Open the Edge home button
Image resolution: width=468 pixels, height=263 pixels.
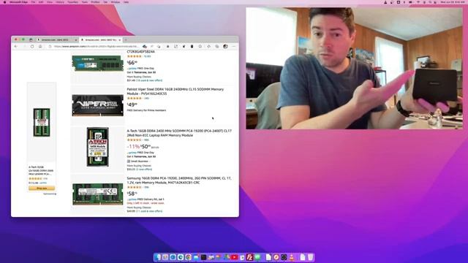pyautogui.click(x=40, y=47)
